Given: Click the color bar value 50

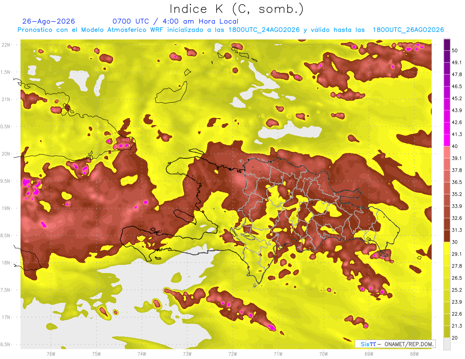Looking at the screenshot, I should [455, 51].
